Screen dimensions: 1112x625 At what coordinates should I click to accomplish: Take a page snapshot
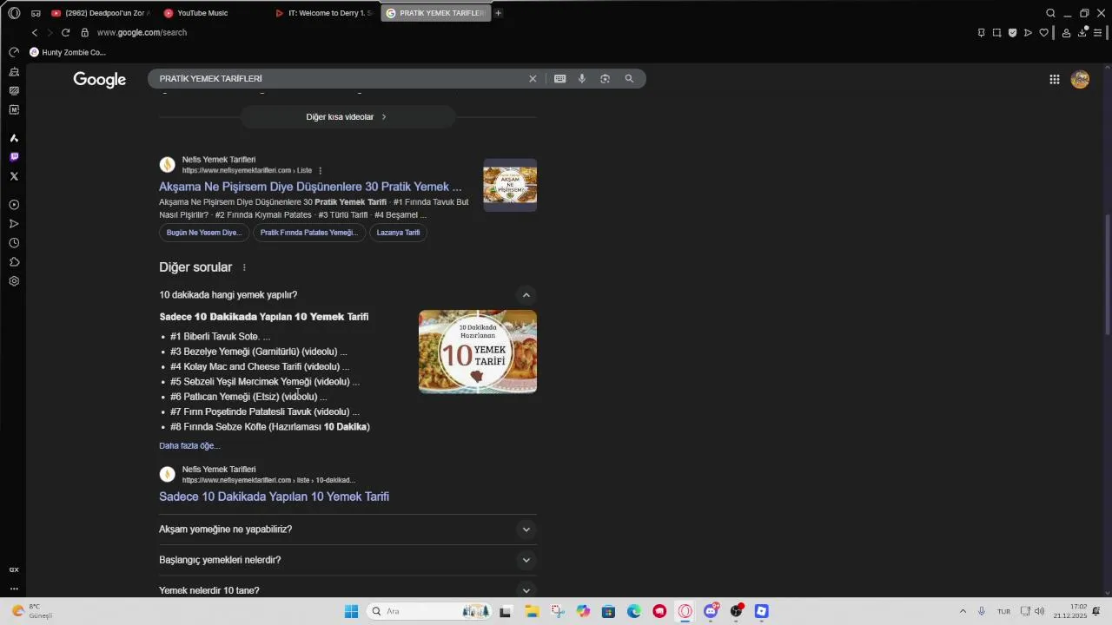(x=996, y=33)
